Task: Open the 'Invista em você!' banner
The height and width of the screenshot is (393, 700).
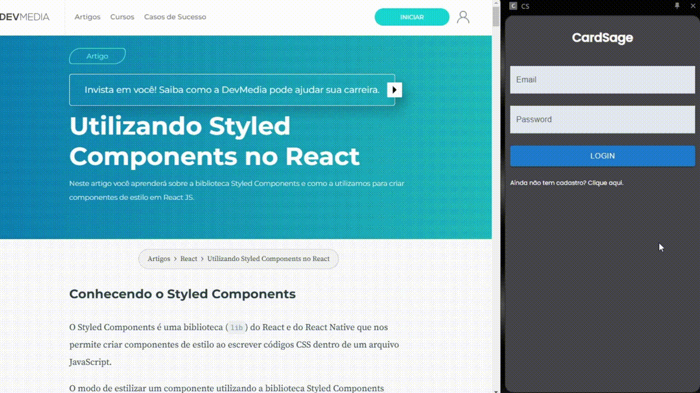Action: click(232, 90)
